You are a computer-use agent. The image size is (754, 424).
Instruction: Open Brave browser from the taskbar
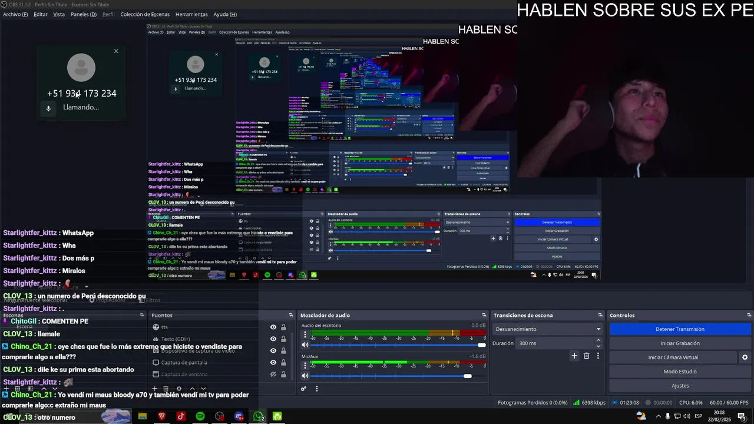(x=161, y=416)
